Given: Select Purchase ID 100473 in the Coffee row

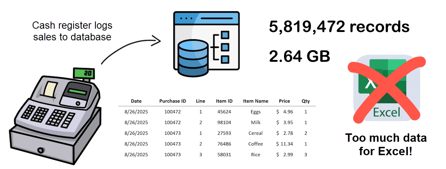Looking at the screenshot, I should click(173, 144).
